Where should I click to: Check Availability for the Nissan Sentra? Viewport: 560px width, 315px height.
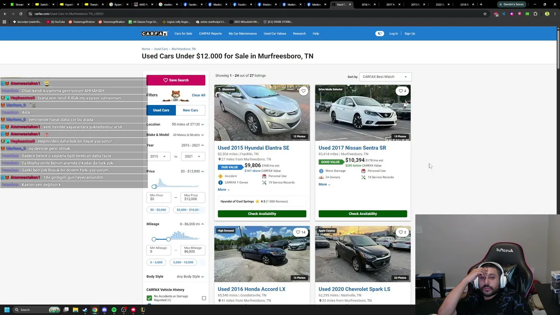pos(363,214)
